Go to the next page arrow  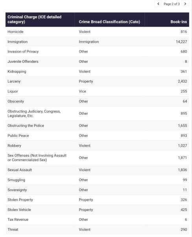point(185,4)
